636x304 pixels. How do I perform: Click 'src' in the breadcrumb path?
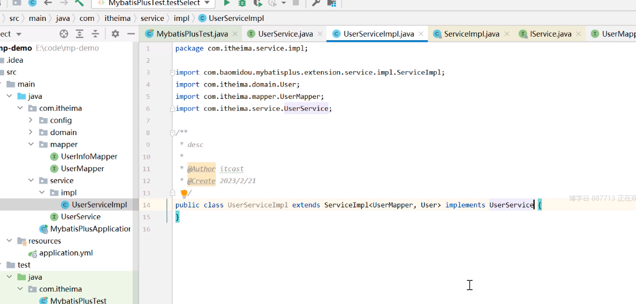(x=14, y=18)
